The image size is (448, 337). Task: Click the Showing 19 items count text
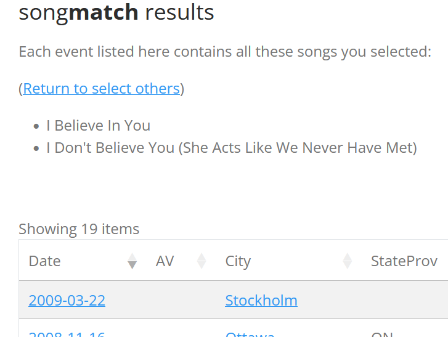point(79,229)
